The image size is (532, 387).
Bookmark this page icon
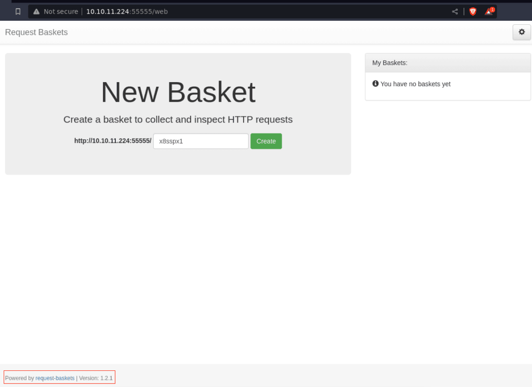click(18, 11)
